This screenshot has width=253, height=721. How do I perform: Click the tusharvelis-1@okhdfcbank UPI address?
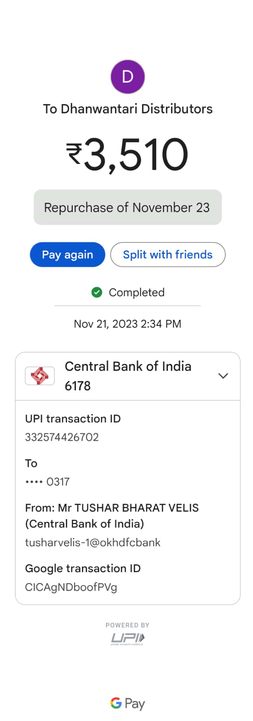(x=93, y=543)
